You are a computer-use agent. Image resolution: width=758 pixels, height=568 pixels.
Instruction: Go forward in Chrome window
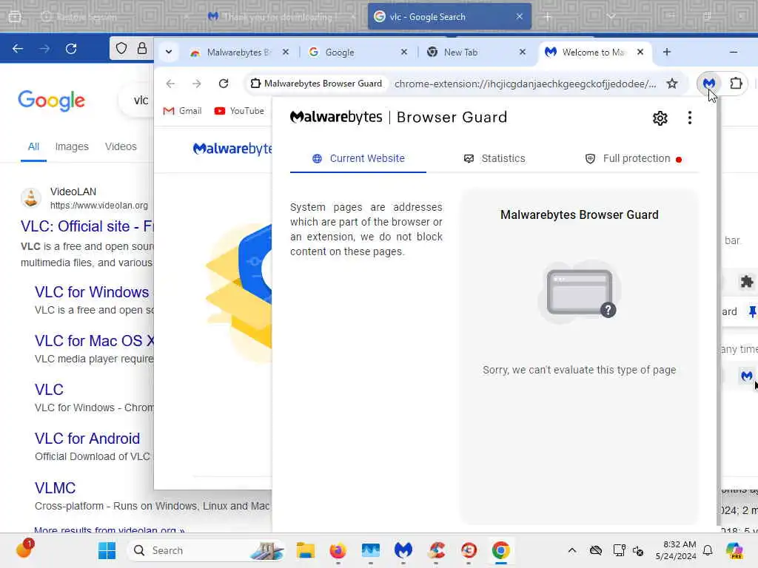pos(196,84)
